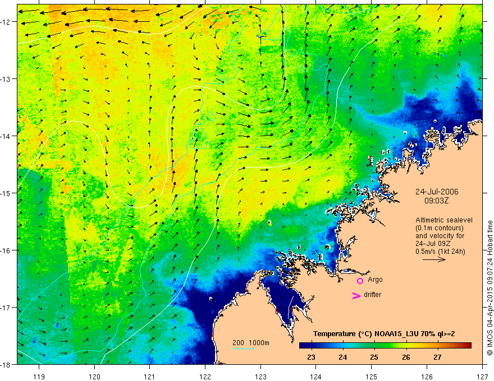Click the colorbar value 27
The width and height of the screenshot is (494, 381).
pyautogui.click(x=437, y=357)
